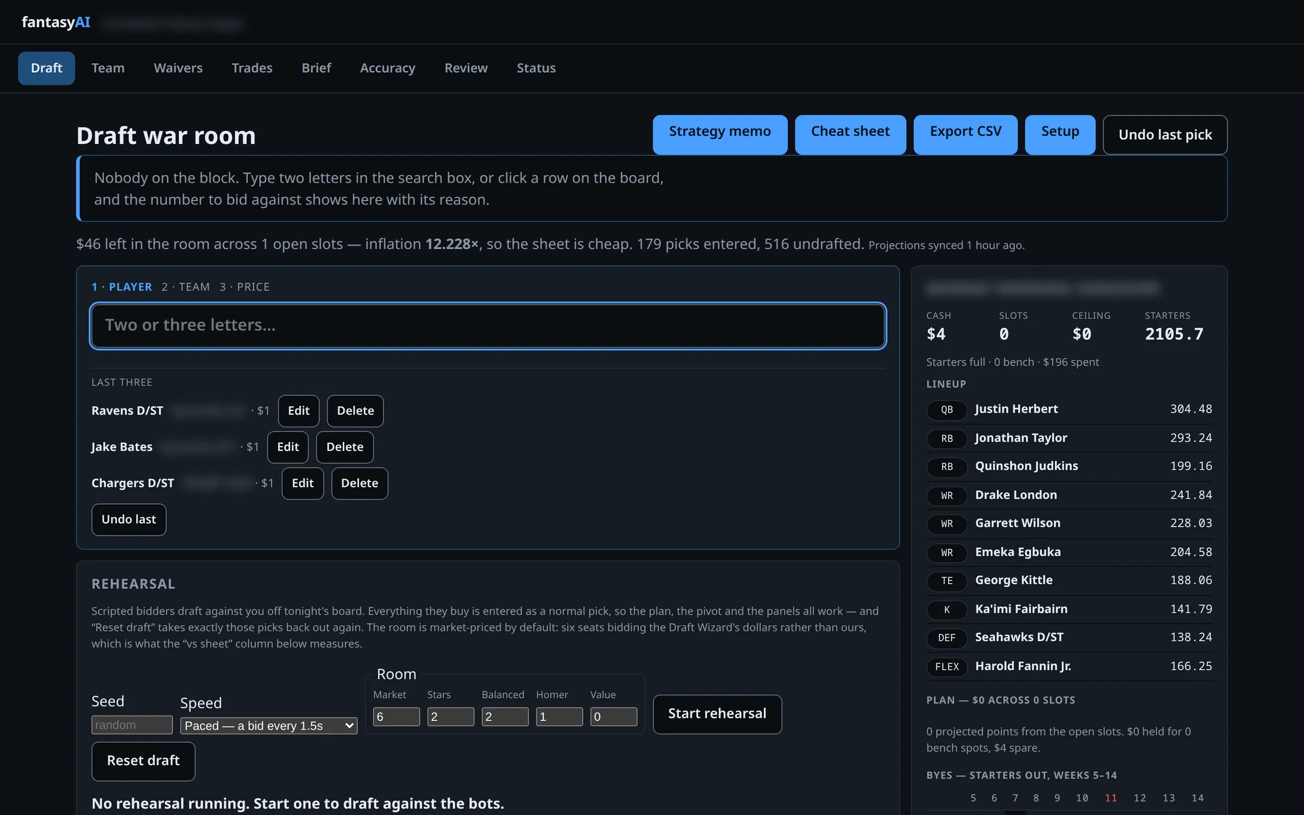
Task: Click the Seed input field
Action: tap(132, 725)
